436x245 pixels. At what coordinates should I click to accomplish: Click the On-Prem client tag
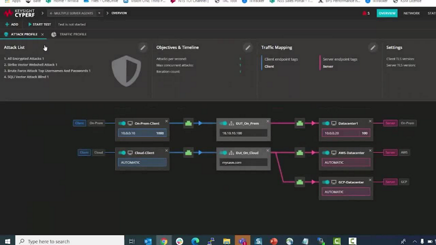click(x=96, y=123)
